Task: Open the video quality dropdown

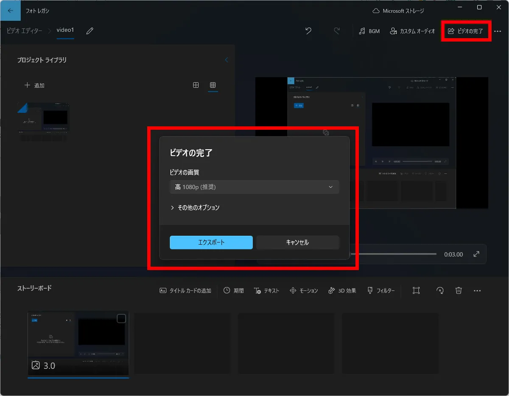Action: click(255, 187)
